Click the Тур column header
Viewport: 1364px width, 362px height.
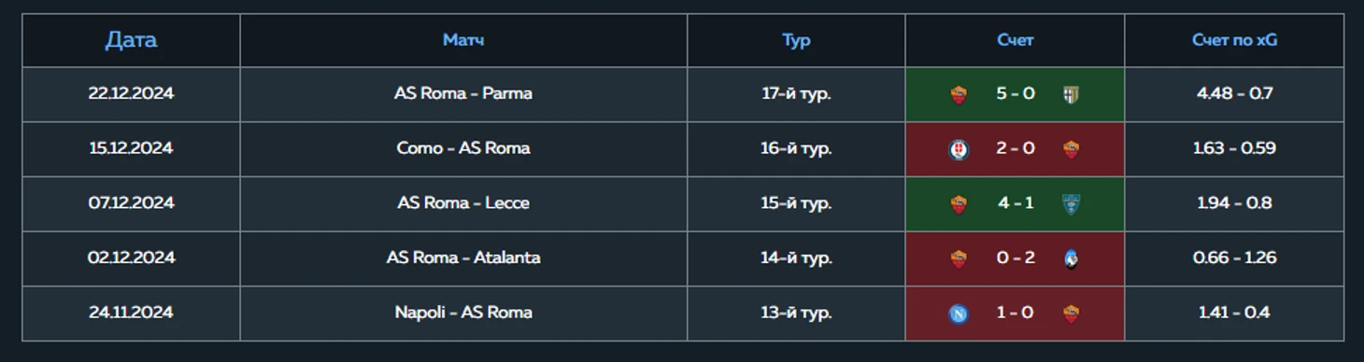796,40
